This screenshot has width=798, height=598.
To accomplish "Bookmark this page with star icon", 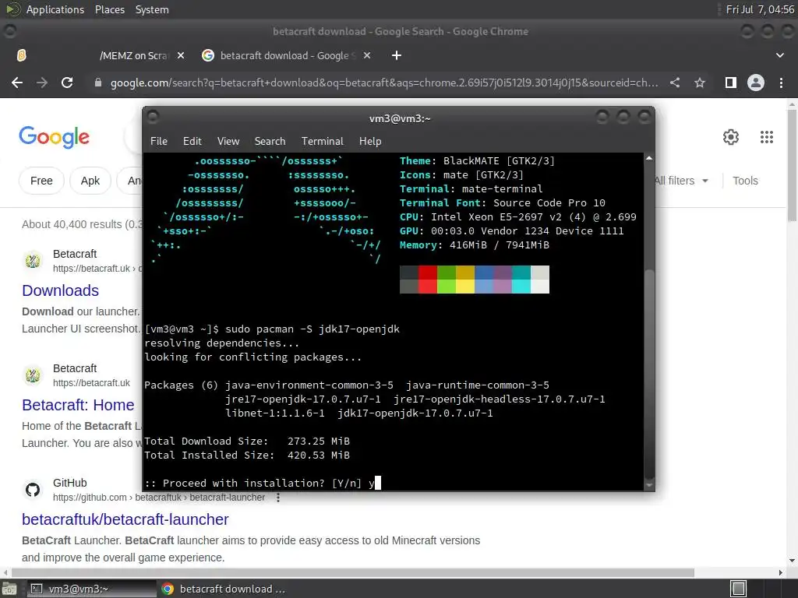I will tap(700, 83).
